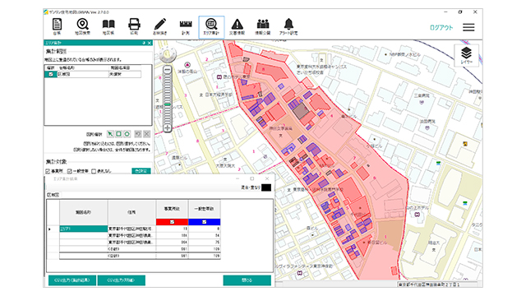The width and height of the screenshot is (526, 296).
Task: Open the hamburger menu at top right
Action: pos(468,27)
